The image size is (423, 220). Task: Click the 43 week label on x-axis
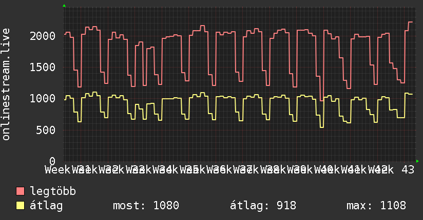pos(408,170)
